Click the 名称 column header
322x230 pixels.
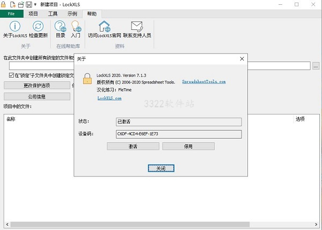click(11, 119)
